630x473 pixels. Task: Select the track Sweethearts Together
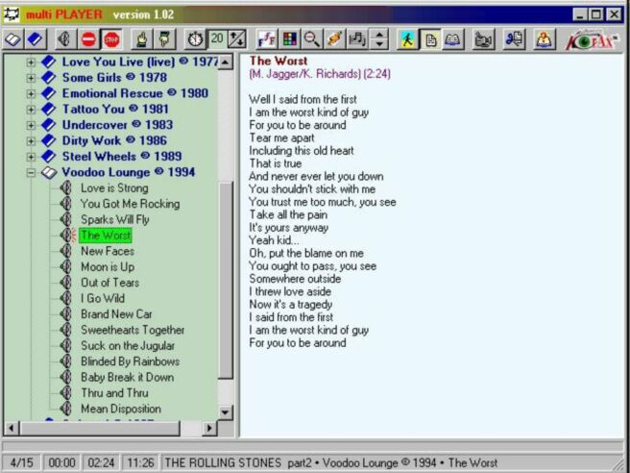pyautogui.click(x=133, y=330)
